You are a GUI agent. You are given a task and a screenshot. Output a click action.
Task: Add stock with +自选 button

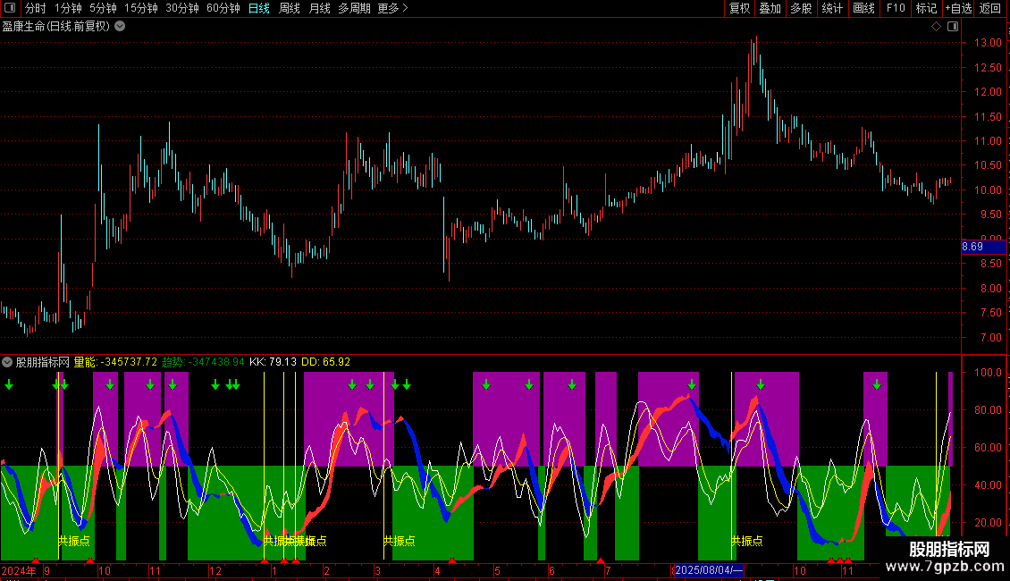tap(958, 8)
